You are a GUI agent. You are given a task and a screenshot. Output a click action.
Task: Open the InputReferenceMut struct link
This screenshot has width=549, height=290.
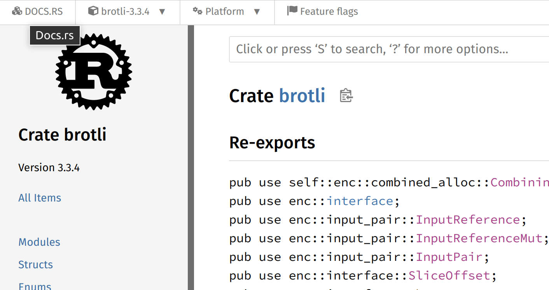[479, 238]
